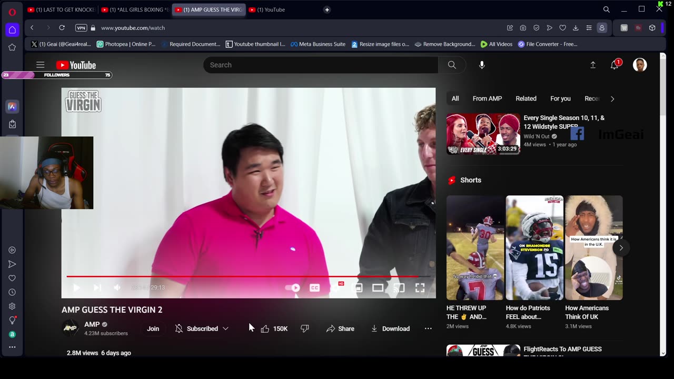Expand more filter chips with right chevron

point(612,98)
